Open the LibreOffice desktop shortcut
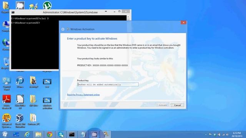Image resolution: width=246 pixels, height=138 pixels. (20, 102)
